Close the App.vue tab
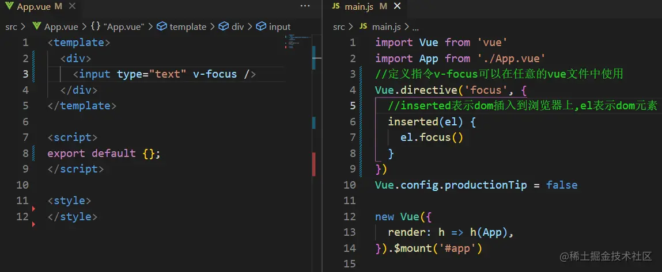Viewport: 662px width, 272px height. pos(72,6)
